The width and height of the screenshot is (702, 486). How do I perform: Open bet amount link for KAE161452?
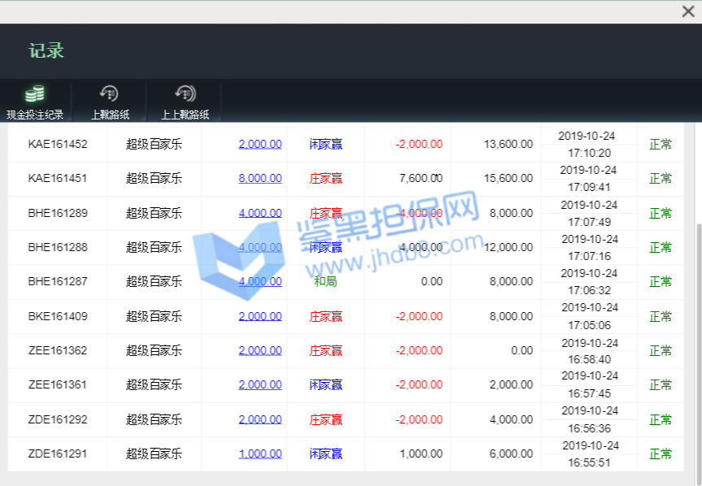(x=260, y=144)
